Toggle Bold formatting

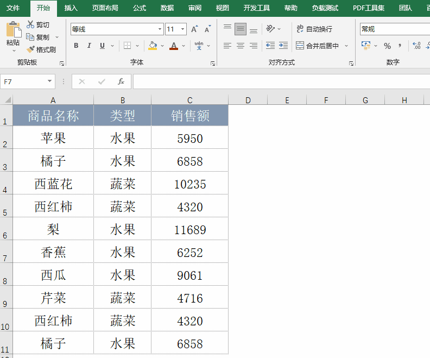(76, 46)
